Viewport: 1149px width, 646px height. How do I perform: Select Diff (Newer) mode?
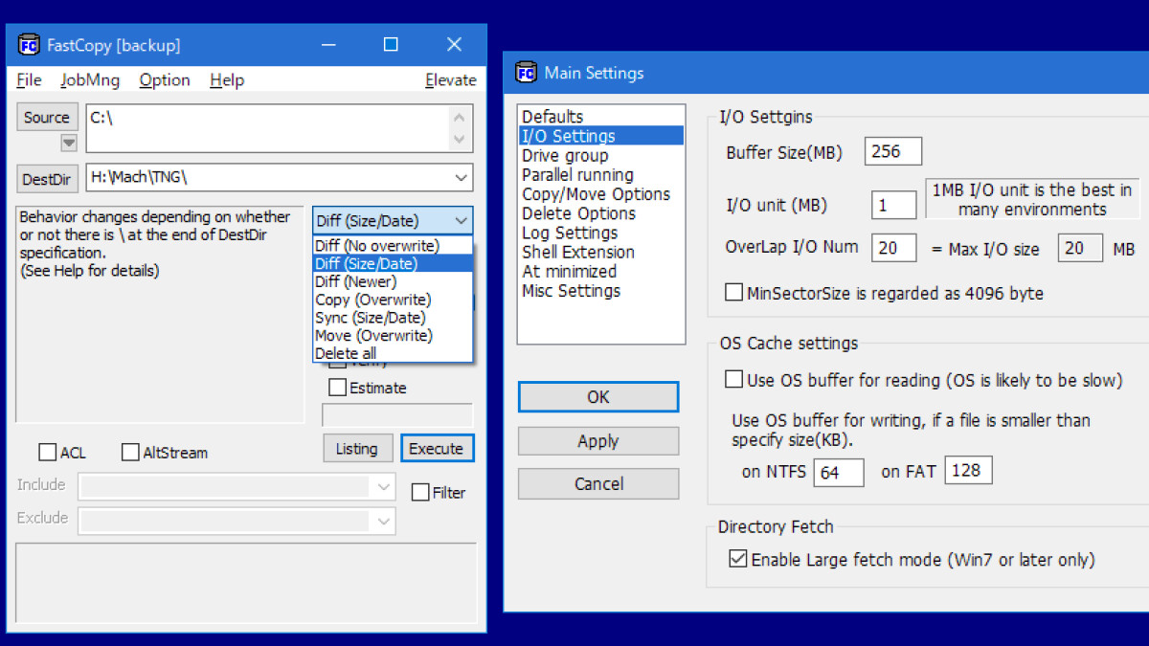tap(393, 281)
